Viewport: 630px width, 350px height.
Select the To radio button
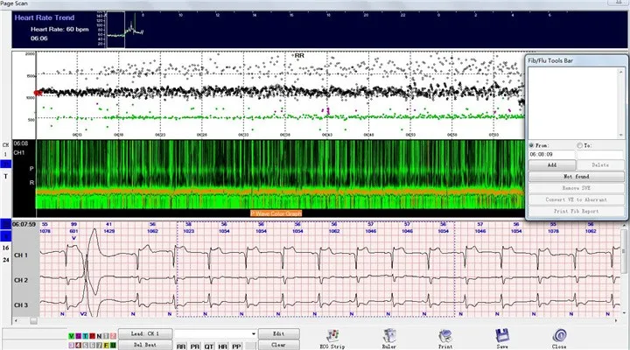pyautogui.click(x=579, y=145)
